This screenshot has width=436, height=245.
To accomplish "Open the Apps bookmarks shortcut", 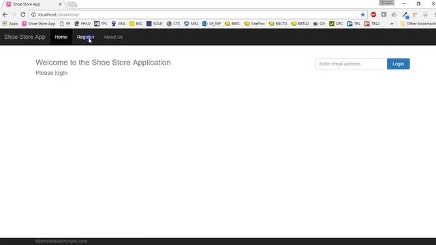I will pos(10,24).
